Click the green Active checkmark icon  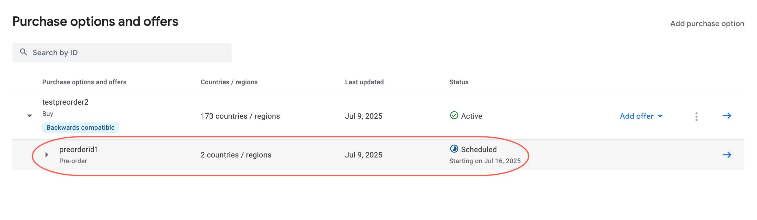point(454,115)
